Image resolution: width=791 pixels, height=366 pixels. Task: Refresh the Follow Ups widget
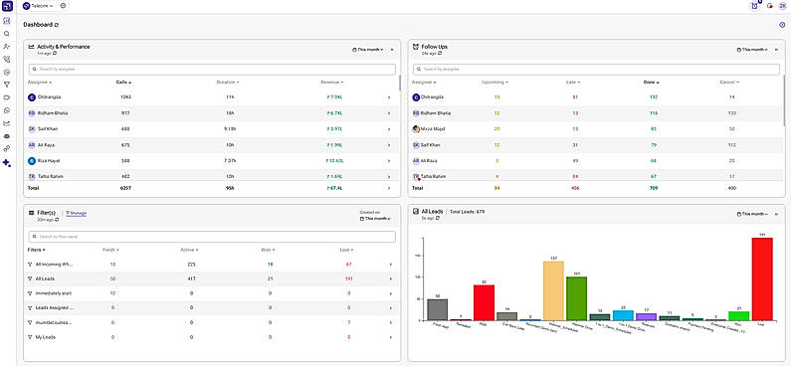[439, 53]
